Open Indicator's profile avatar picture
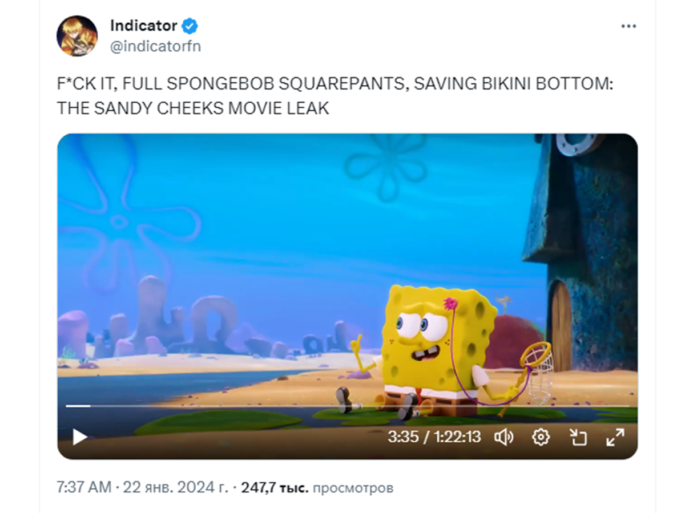This screenshot has width=685, height=513. pyautogui.click(x=76, y=35)
